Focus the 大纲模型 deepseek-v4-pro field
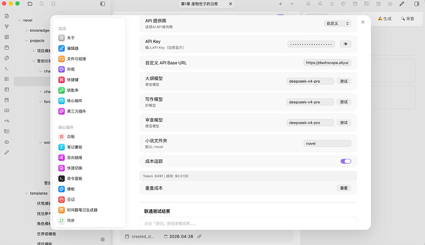425x245 pixels. [x=310, y=81]
